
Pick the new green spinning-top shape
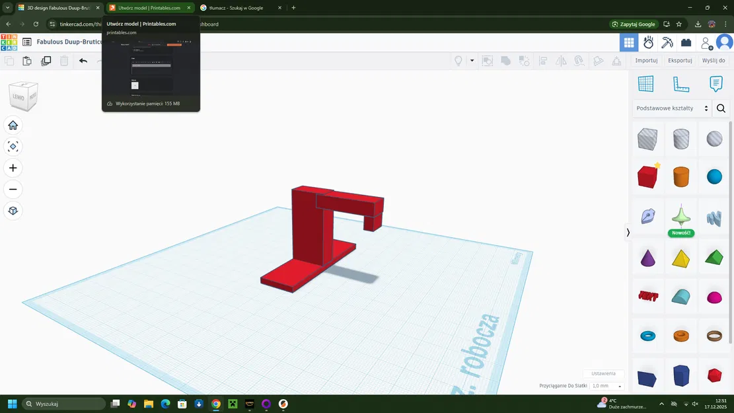click(681, 215)
